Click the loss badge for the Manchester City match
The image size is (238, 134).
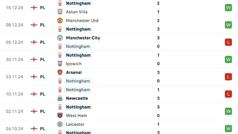228,42
